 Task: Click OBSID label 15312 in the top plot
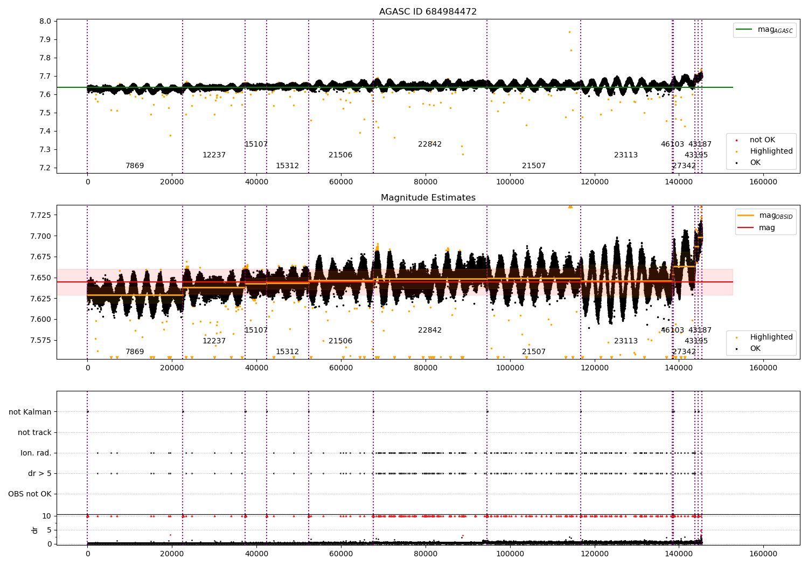click(287, 166)
